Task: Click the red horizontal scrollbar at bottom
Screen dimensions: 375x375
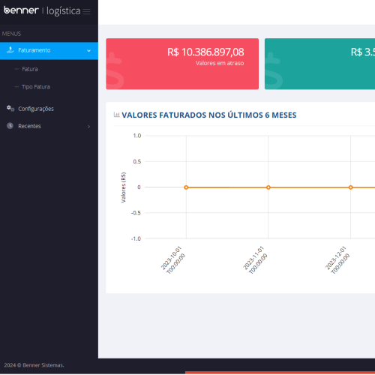Action: (x=280, y=373)
